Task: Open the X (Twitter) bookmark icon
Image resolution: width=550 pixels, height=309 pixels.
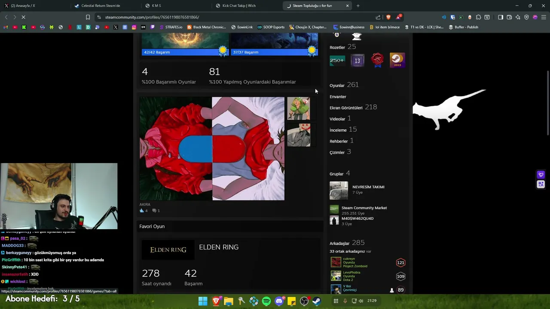Action: click(x=116, y=27)
